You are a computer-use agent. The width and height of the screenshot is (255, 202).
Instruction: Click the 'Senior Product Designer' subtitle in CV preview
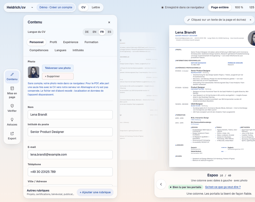click(x=186, y=35)
